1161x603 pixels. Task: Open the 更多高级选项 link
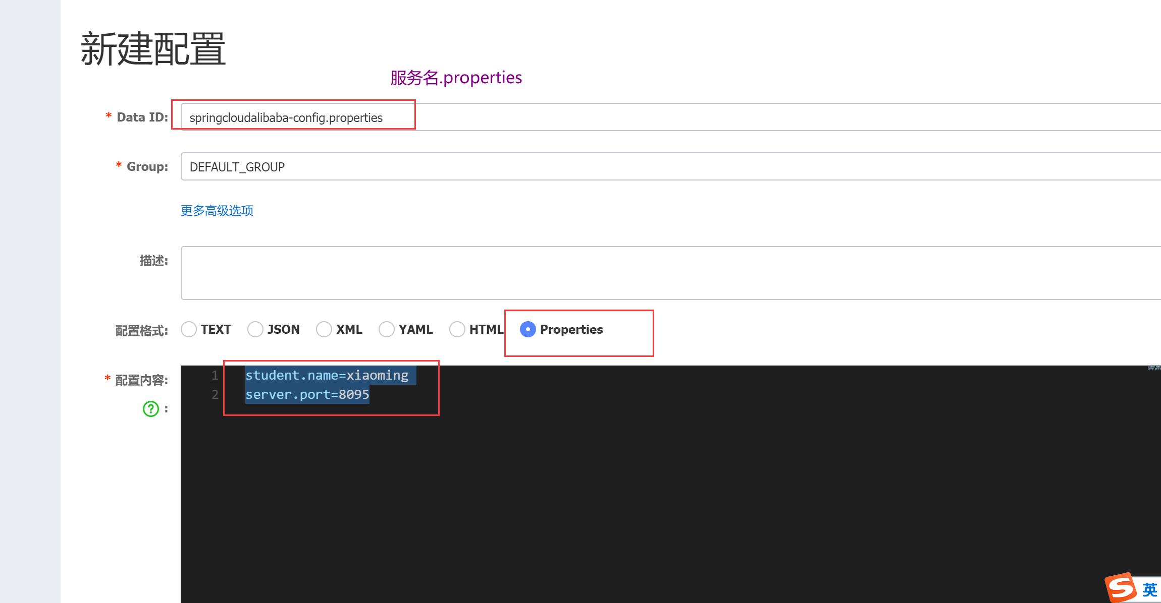217,211
